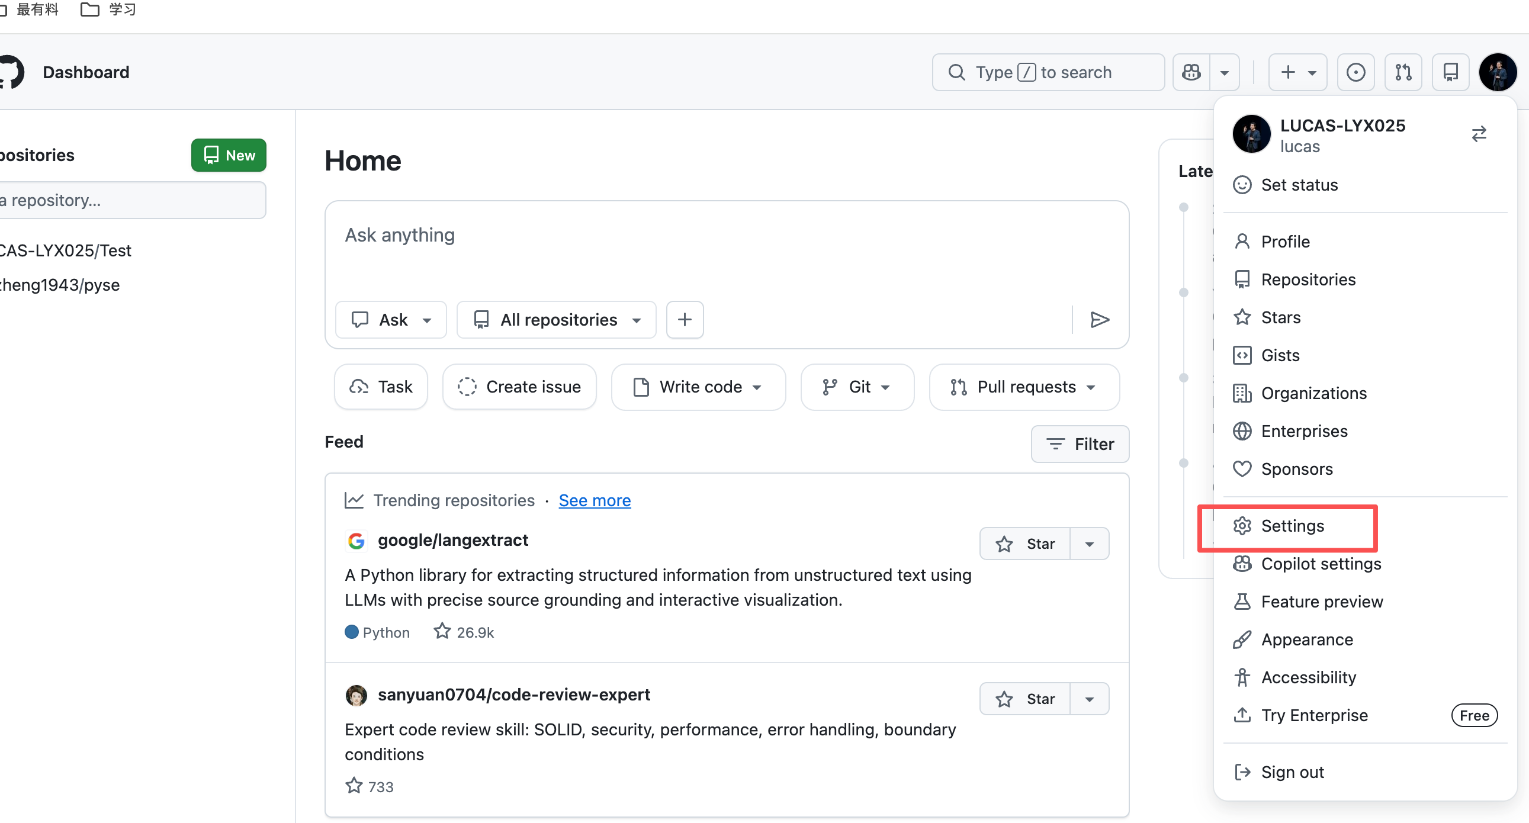Expand the Ask mode dropdown
The width and height of the screenshot is (1529, 823).
tap(391, 320)
